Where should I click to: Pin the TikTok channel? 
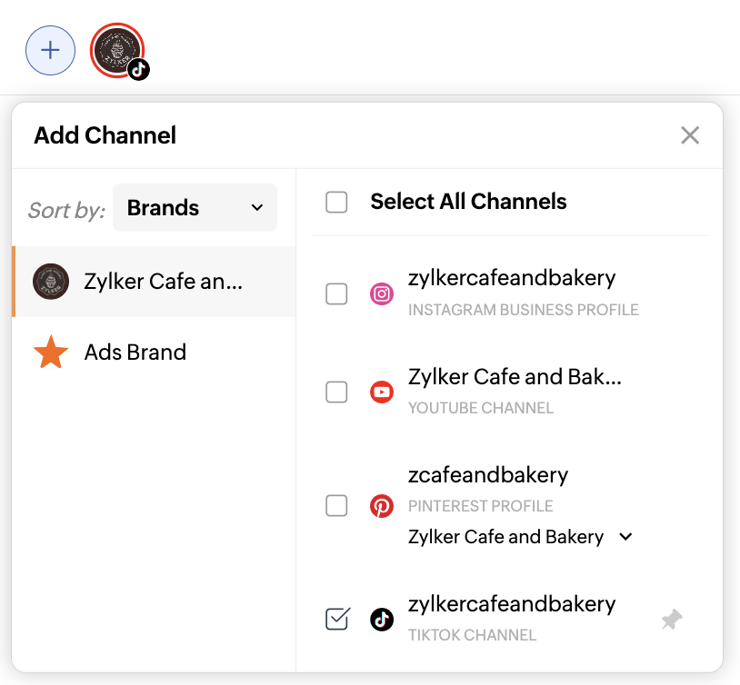tap(672, 620)
